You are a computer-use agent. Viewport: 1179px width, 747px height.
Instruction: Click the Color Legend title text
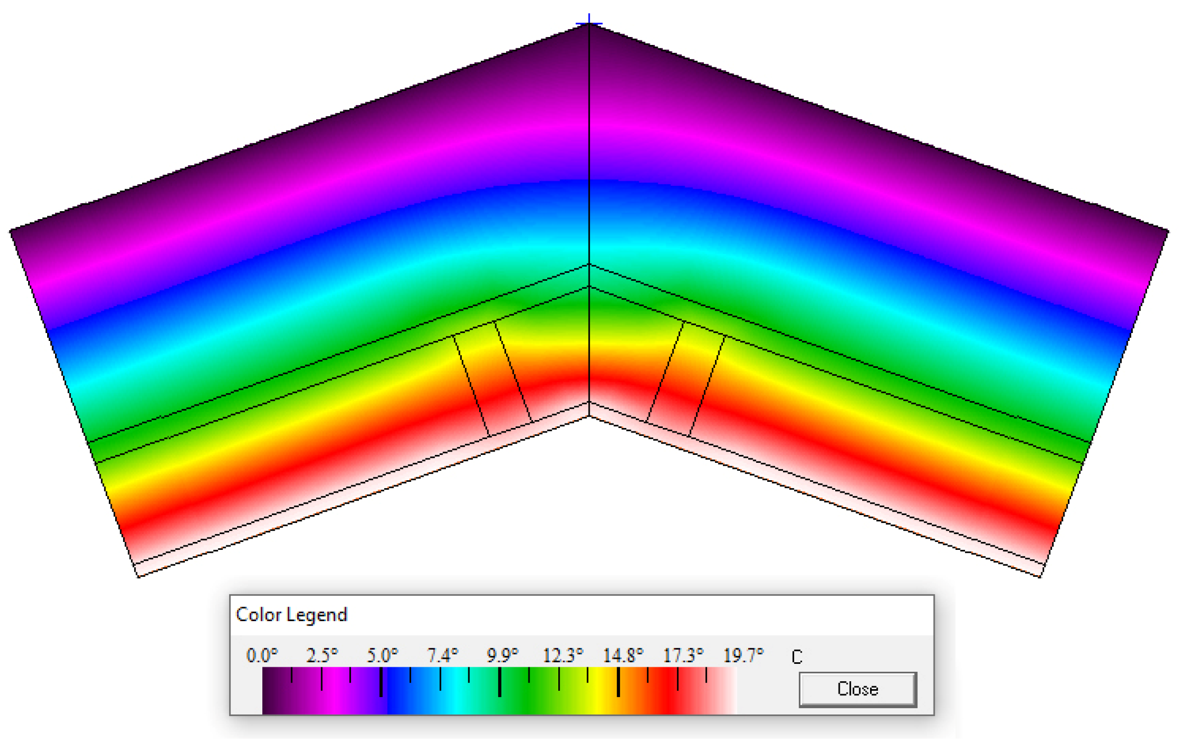(292, 614)
